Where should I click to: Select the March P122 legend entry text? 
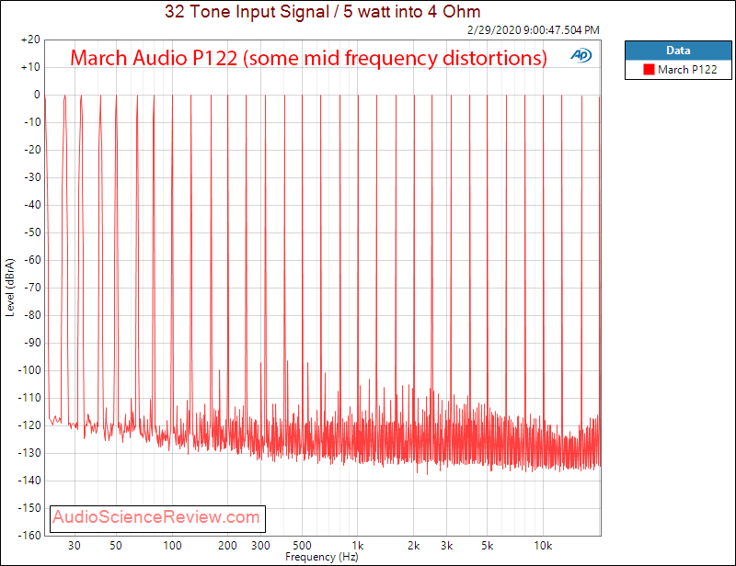[687, 70]
